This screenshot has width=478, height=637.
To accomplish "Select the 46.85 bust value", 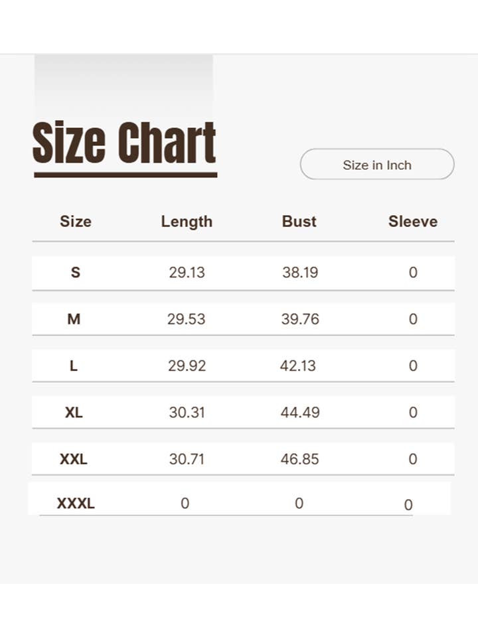I will point(300,459).
